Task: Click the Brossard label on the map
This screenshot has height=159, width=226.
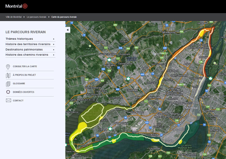Action: pyautogui.click(x=215, y=130)
